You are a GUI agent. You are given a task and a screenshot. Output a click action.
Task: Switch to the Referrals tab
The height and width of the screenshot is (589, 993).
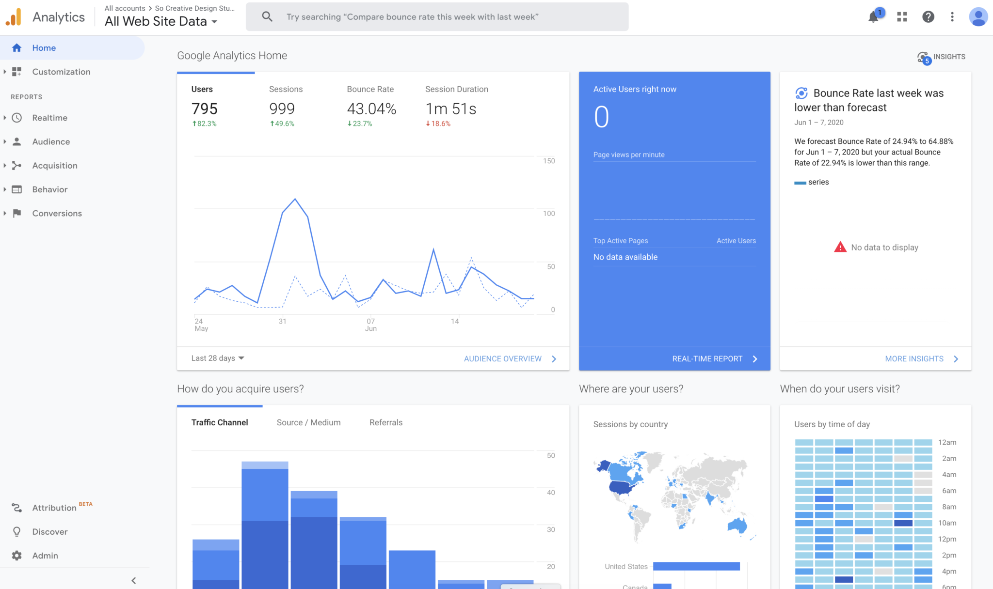(x=386, y=422)
